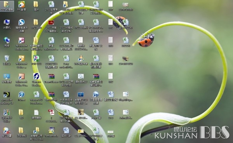Image resolution: width=233 pixels, height=143 pixels.
Task: Launch the Microsoft Office Access shortcut
Action: [21, 40]
